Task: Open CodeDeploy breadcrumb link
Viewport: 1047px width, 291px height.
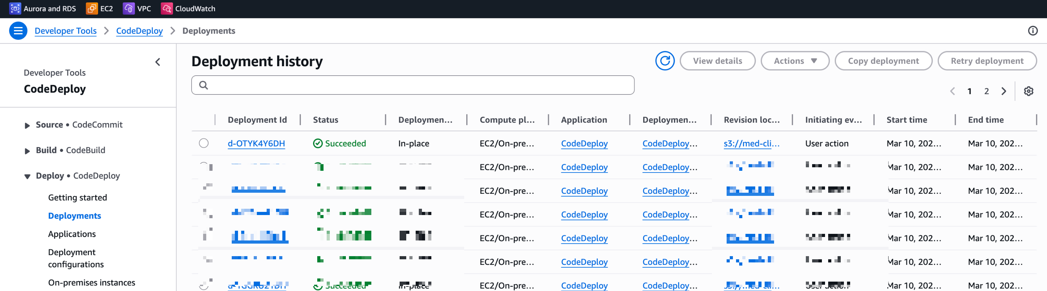Action: point(139,31)
